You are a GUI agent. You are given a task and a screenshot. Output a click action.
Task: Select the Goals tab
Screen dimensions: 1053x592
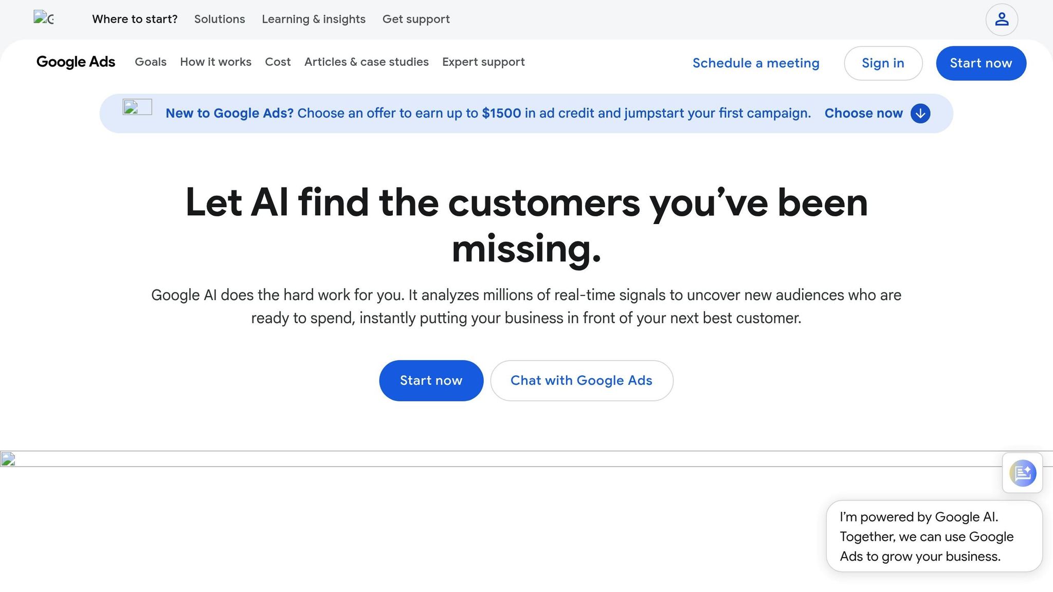pos(150,62)
